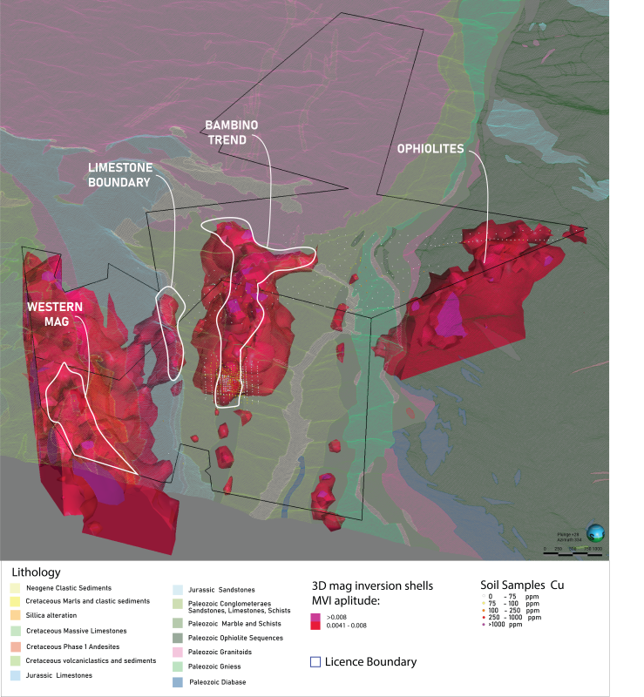Click the BAMBINO TREND label

[232, 132]
